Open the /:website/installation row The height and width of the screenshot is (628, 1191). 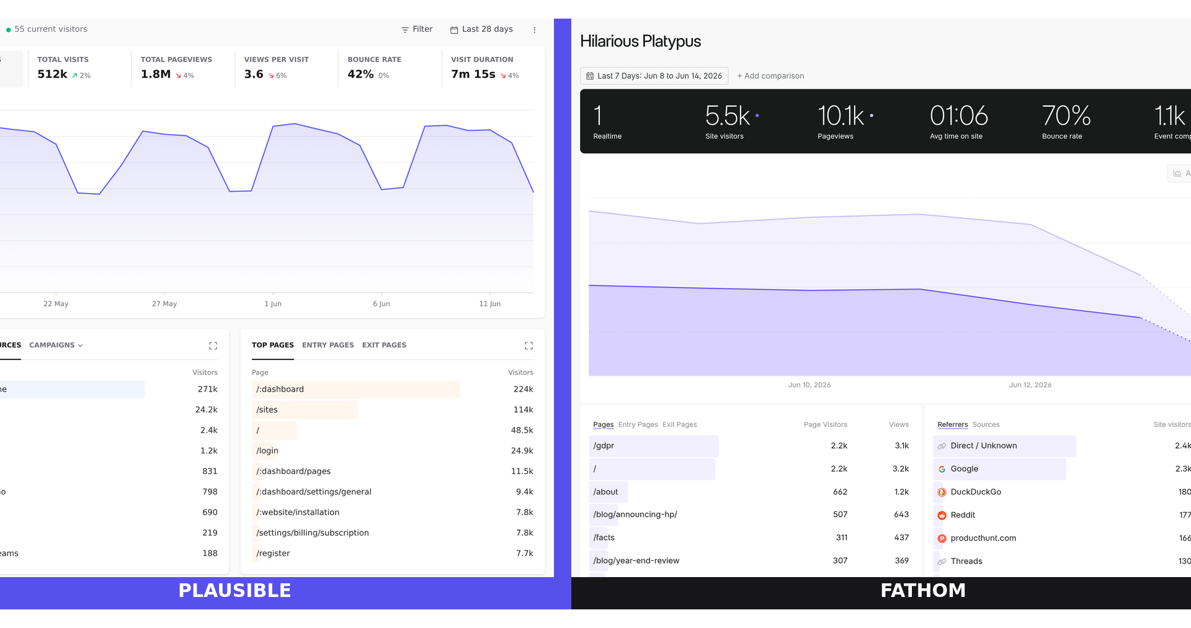393,512
